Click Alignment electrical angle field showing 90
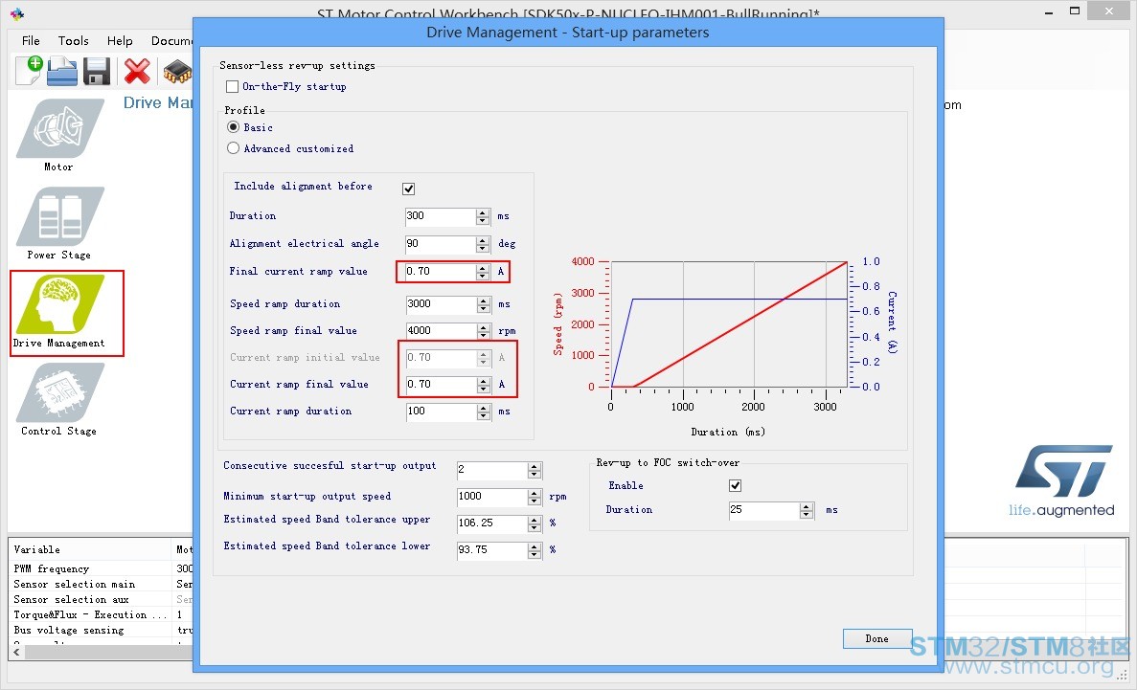The image size is (1137, 690). (441, 243)
